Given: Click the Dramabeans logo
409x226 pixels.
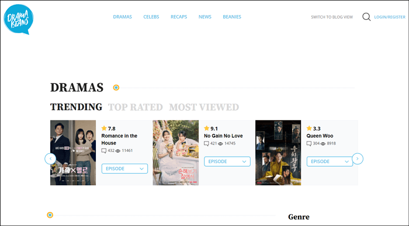Looking at the screenshot, I should tap(18, 19).
